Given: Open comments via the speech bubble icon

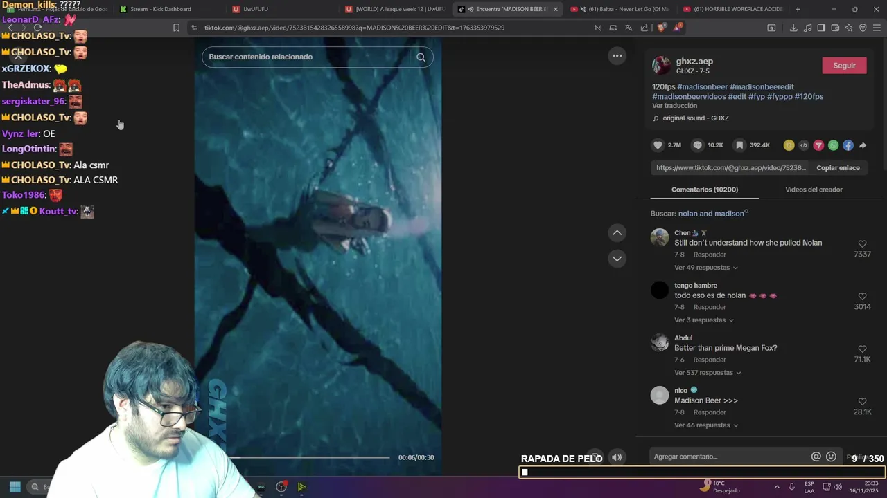Looking at the screenshot, I should [x=698, y=145].
